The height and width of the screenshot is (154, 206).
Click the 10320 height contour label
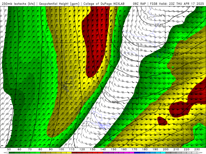pos(166,73)
